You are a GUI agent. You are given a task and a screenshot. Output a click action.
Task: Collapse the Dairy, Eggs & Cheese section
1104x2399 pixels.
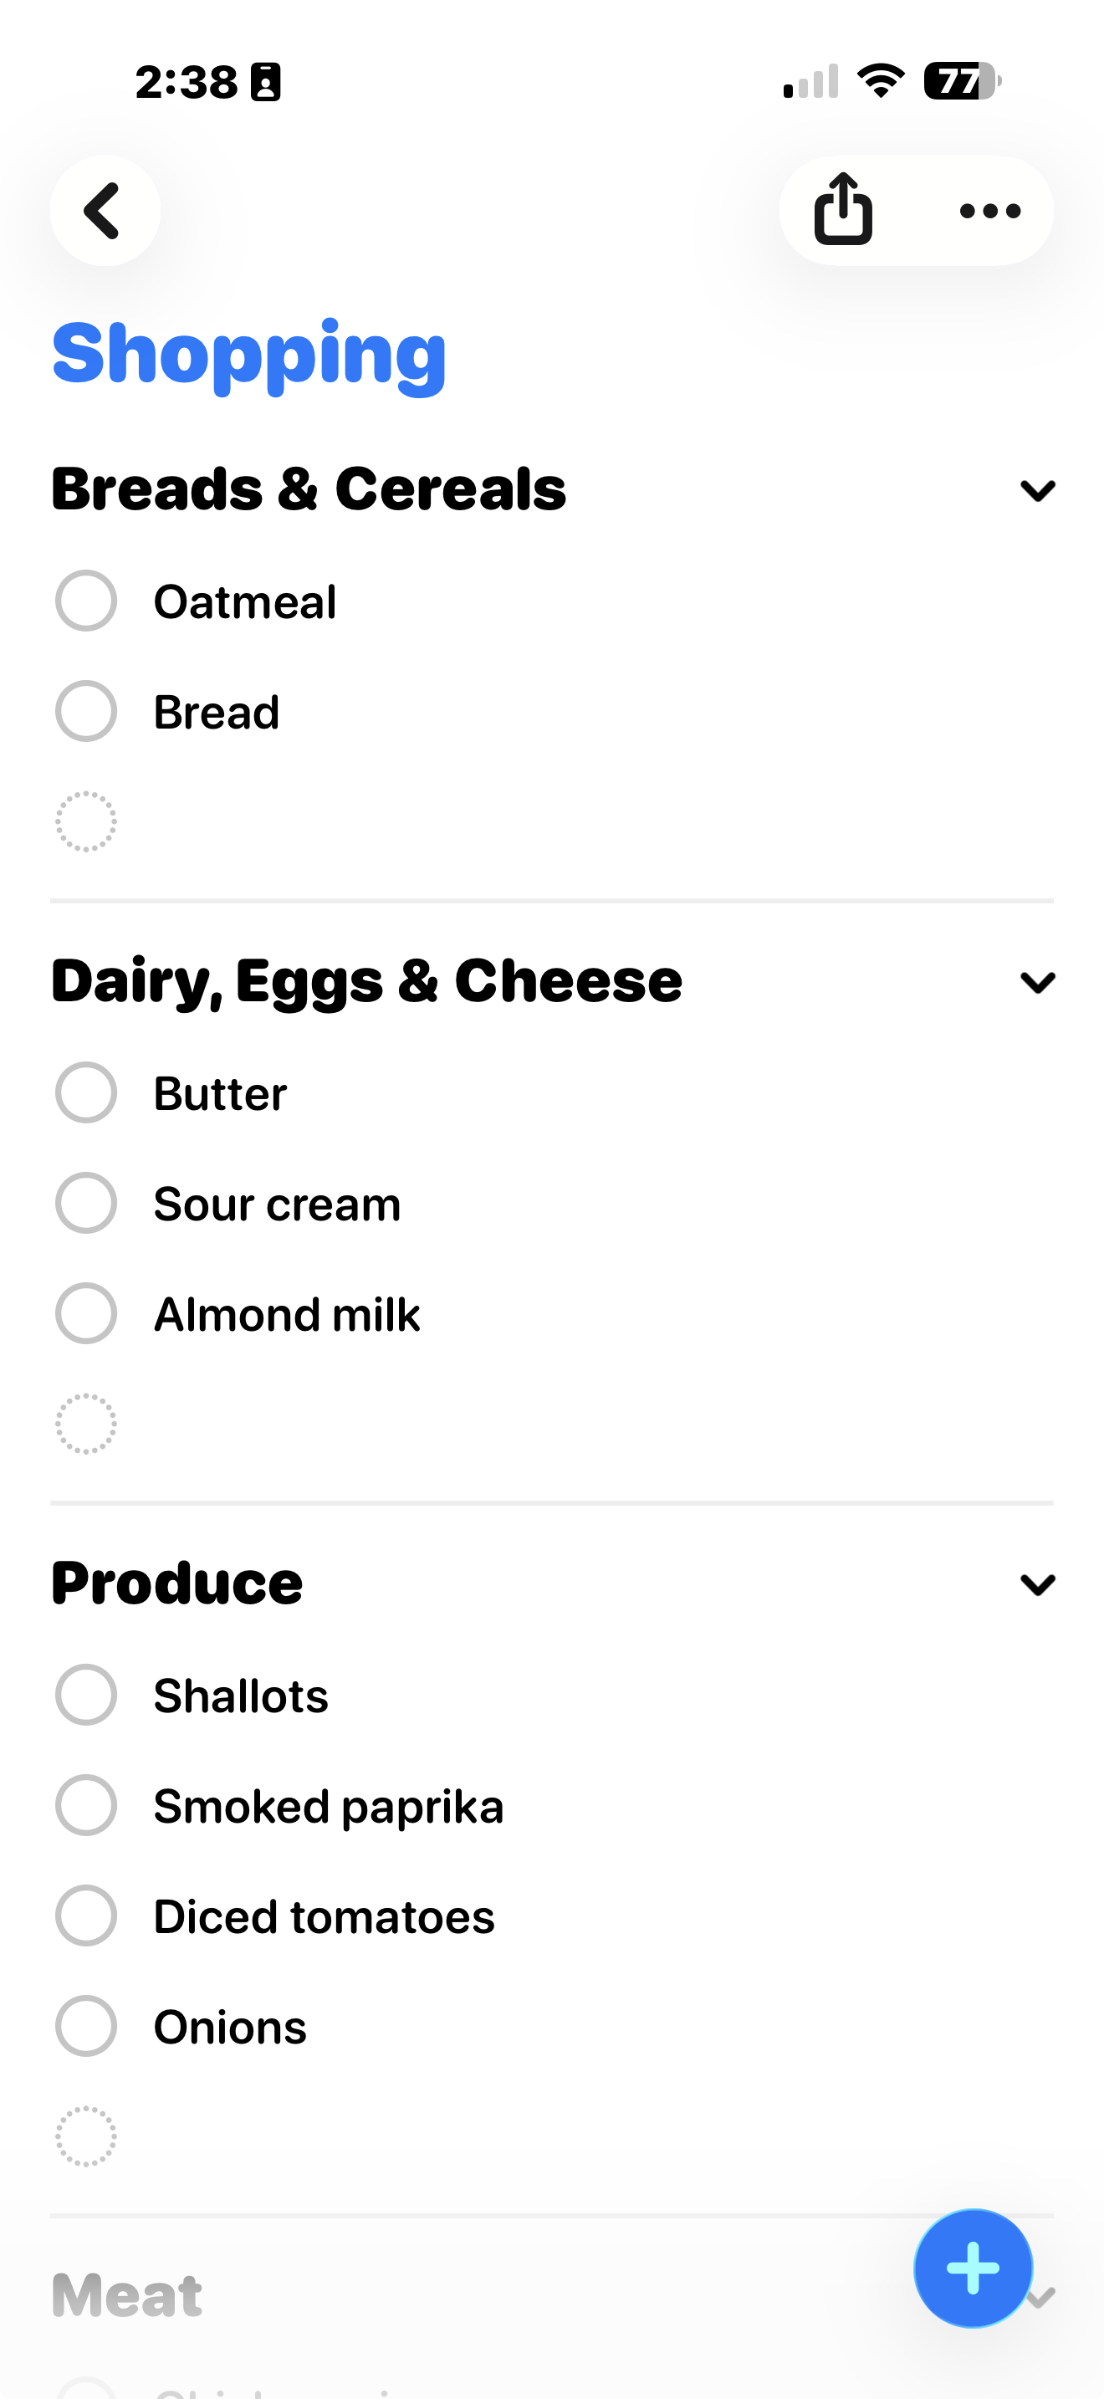pyautogui.click(x=1037, y=981)
